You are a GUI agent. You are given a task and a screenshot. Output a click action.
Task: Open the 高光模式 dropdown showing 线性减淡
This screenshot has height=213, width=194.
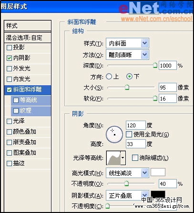pos(127,173)
